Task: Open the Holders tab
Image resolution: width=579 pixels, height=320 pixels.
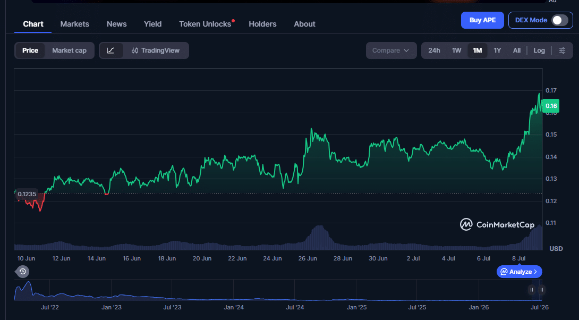Action: coord(262,24)
